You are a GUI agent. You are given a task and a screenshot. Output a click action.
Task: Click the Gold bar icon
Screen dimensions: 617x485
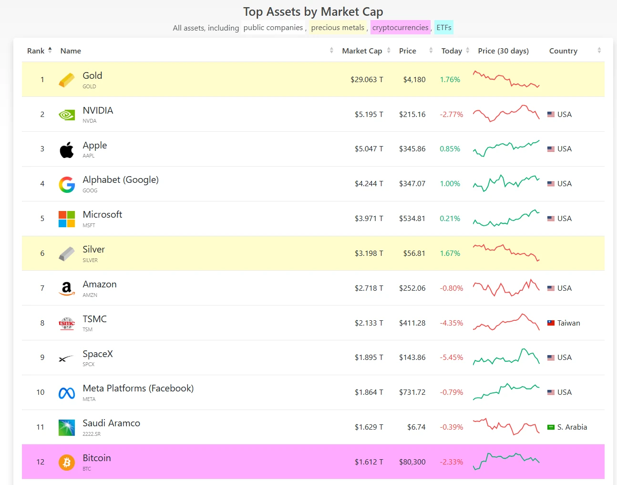(x=67, y=80)
